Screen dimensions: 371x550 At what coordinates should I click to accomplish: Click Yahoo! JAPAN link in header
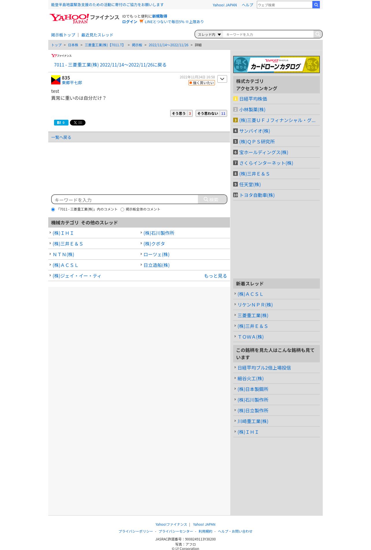click(225, 5)
